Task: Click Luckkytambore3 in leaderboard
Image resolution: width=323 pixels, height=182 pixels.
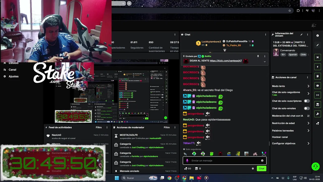Action: [211, 42]
